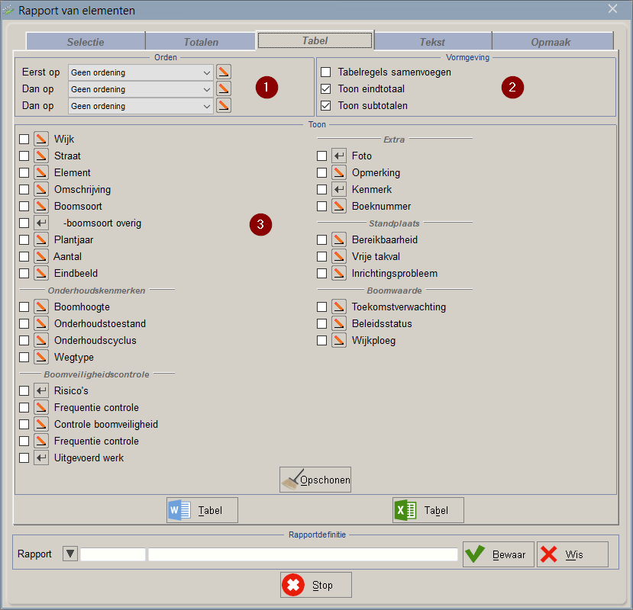Screen dimensions: 633x610
Task: Click the pencil icon next to Boomsoort
Action: (41, 206)
